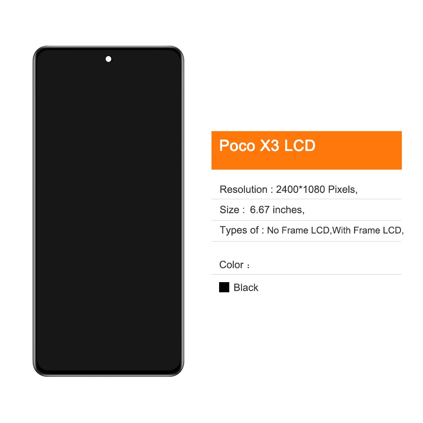Select the "With Frame LCD" type text

point(367,231)
